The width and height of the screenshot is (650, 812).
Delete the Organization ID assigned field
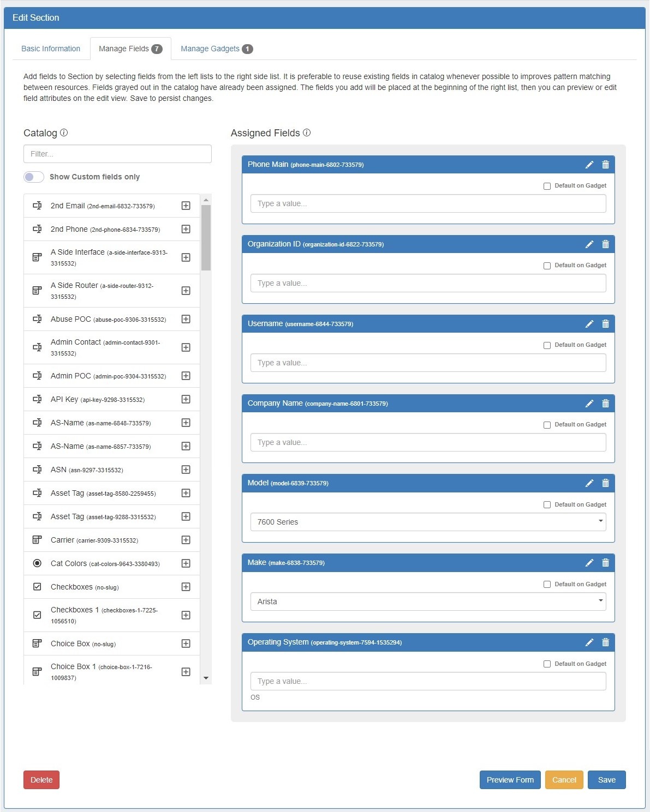coord(605,244)
